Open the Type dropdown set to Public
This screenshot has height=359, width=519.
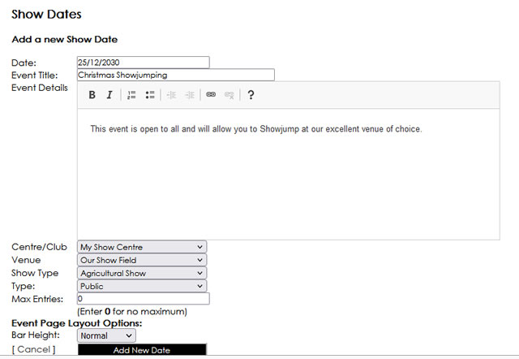pos(142,286)
